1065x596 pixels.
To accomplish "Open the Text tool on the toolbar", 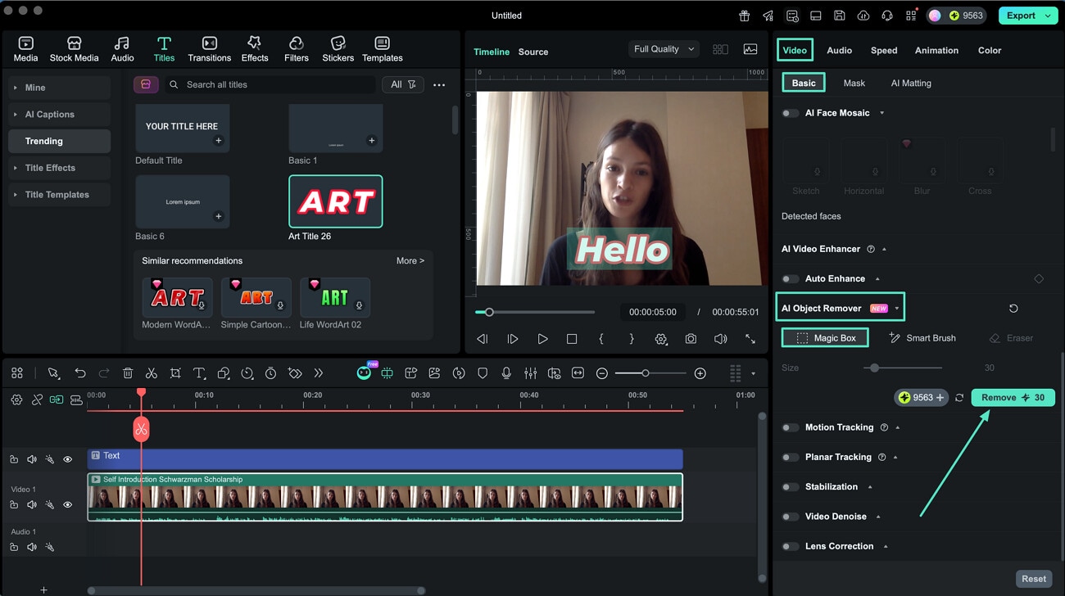I will (199, 372).
